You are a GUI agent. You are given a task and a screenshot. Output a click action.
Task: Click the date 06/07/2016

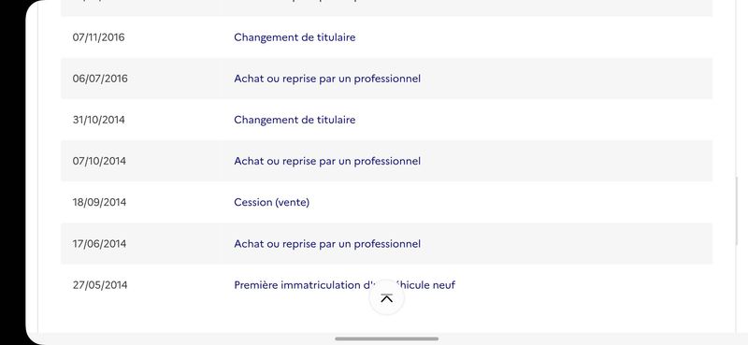tap(100, 79)
